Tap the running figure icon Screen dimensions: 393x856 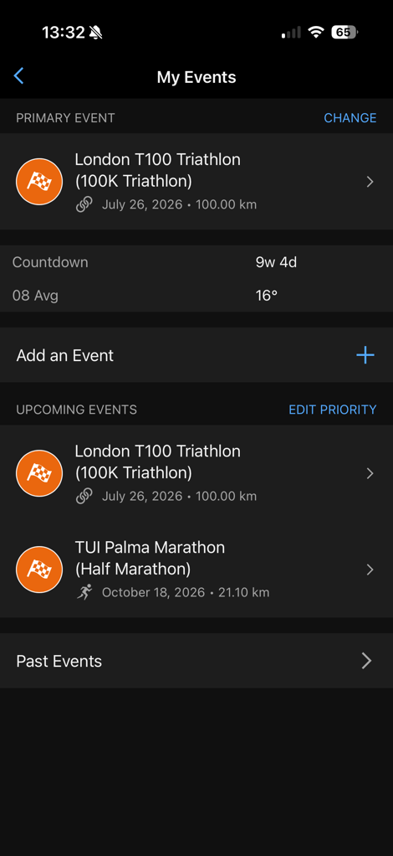pyautogui.click(x=84, y=592)
